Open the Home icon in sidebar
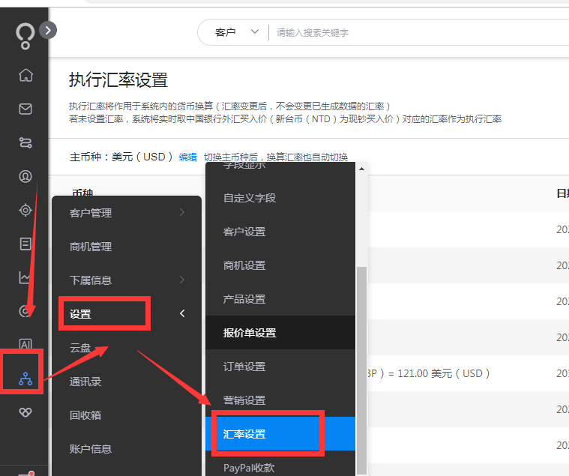Image resolution: width=569 pixels, height=476 pixels. 25,75
